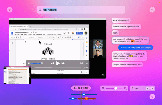162x105 pixels.
Task: Fast forward the recording
Action: pos(63,63)
